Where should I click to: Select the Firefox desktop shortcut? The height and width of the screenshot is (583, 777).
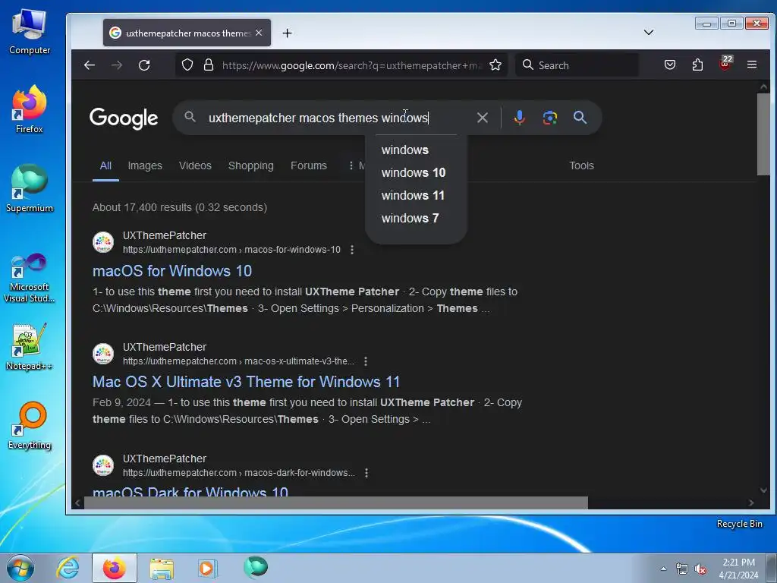[x=30, y=109]
